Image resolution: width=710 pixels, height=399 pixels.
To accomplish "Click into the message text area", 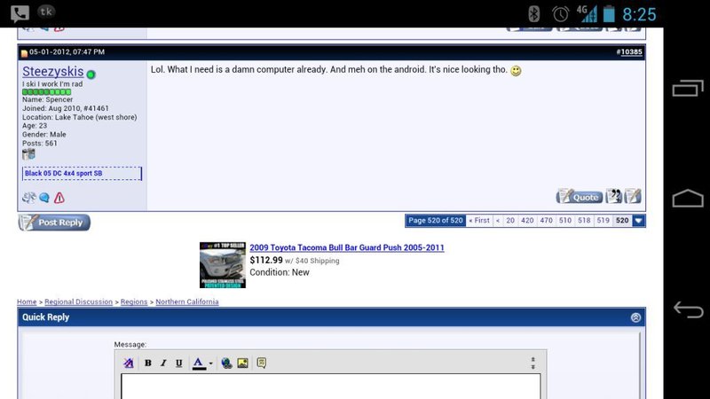I will (x=330, y=387).
